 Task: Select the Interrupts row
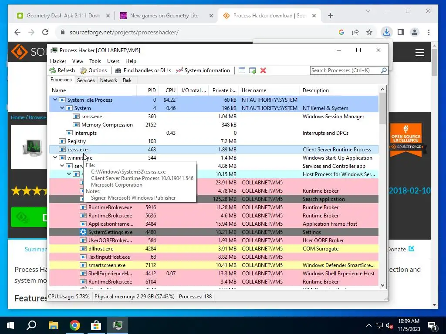tap(213, 133)
